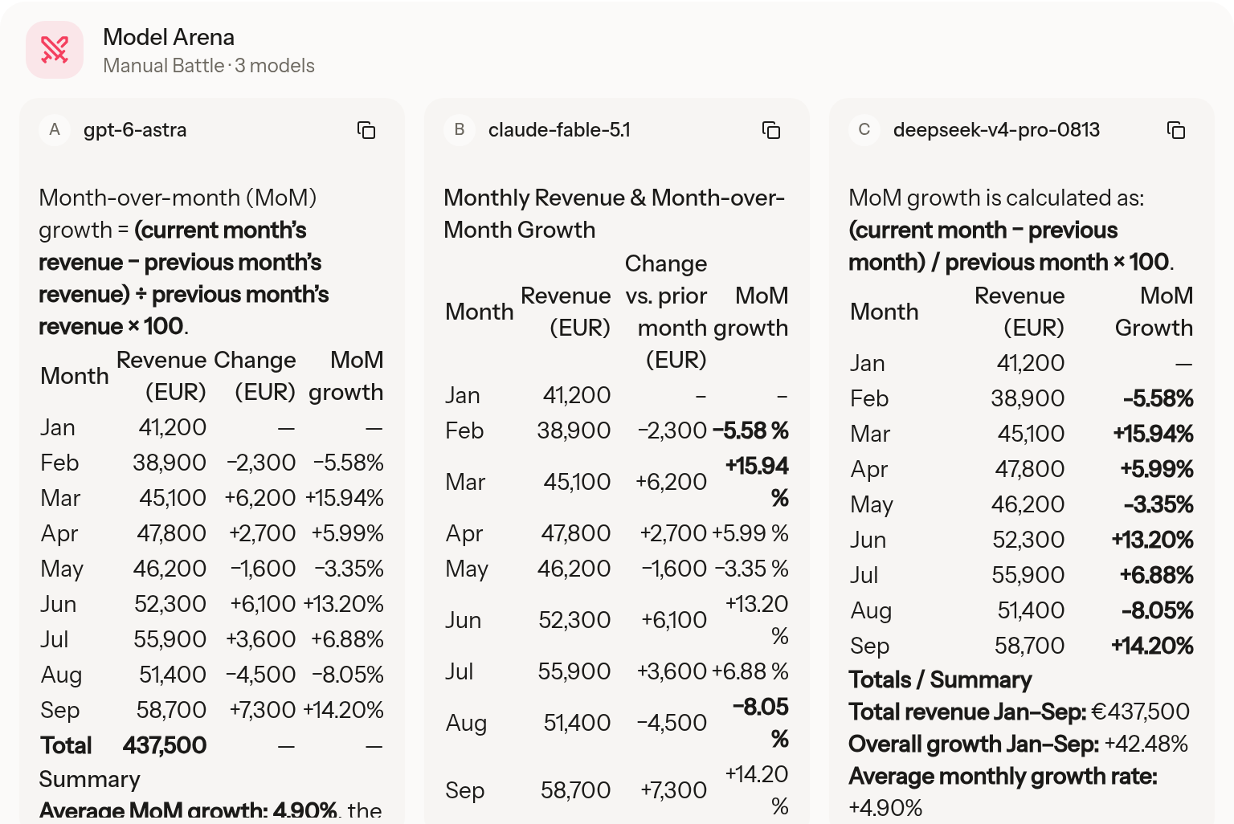Select the claude-fable-5.1 model name
1234x824 pixels.
(x=559, y=130)
